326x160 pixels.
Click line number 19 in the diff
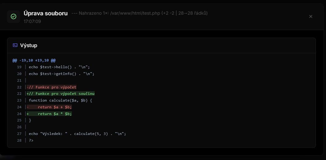[19, 67]
